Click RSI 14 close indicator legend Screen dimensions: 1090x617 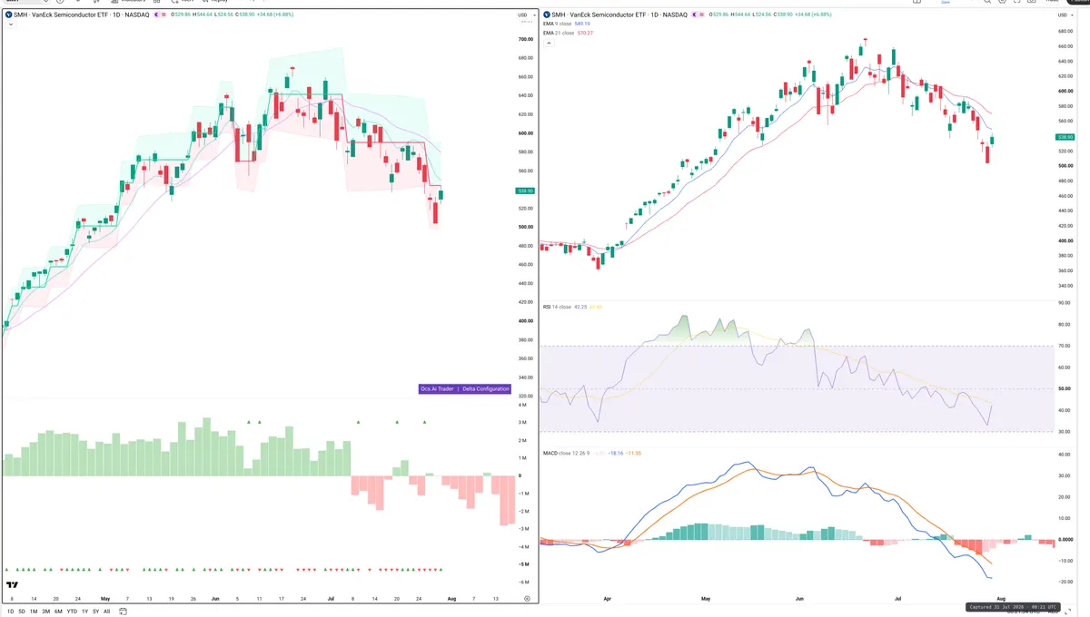tap(572, 307)
